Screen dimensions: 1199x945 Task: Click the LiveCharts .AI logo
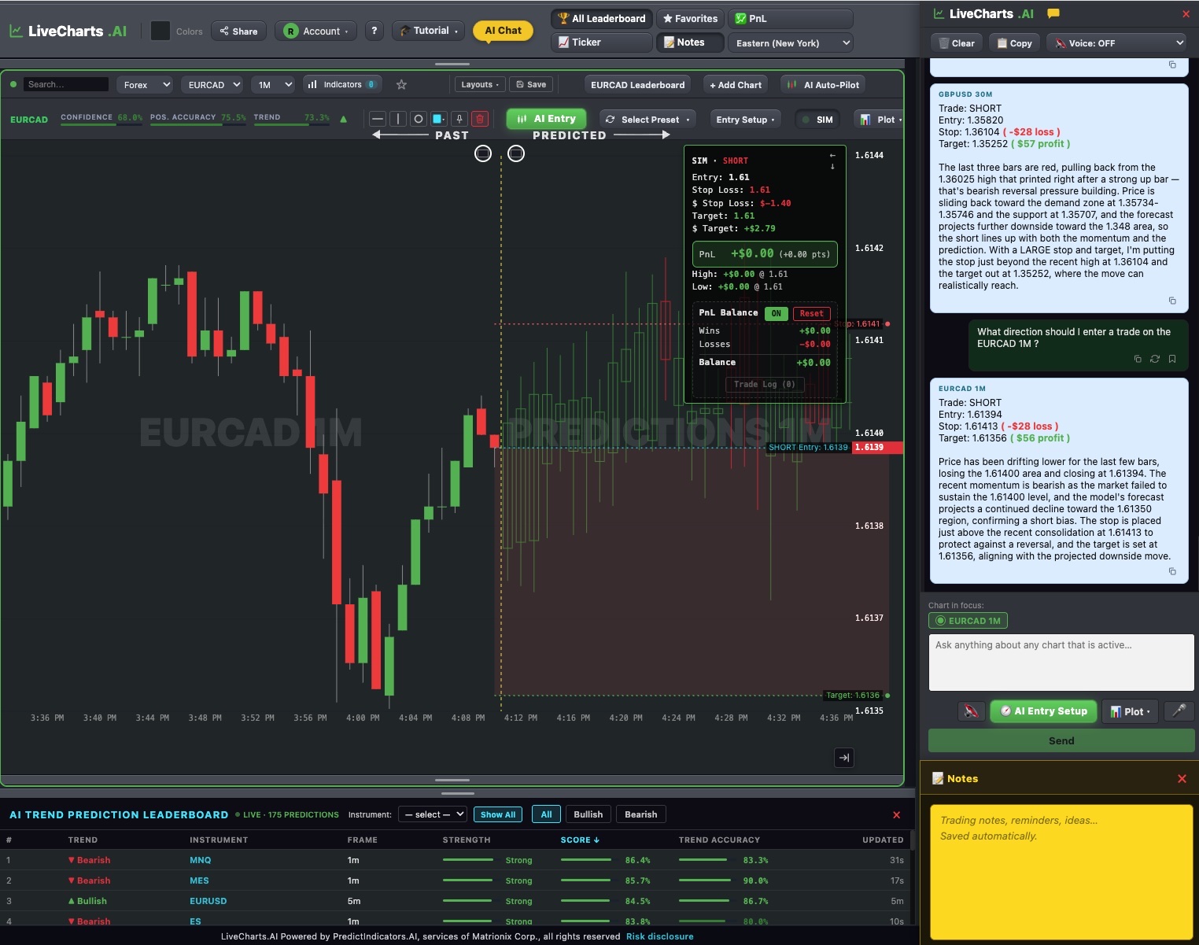pos(68,31)
